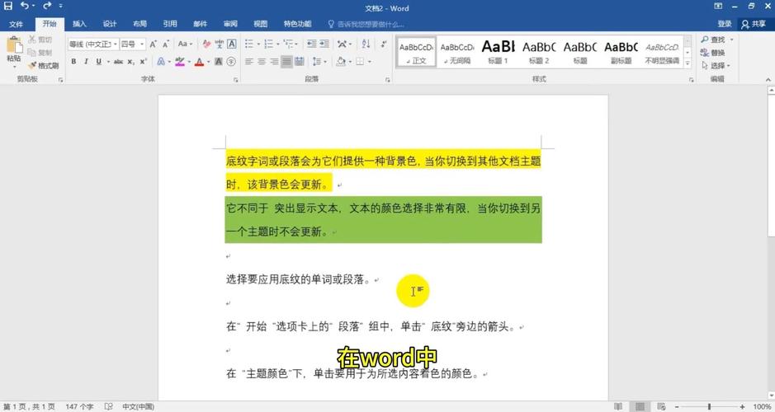Click the Share (共享) button
The width and height of the screenshot is (775, 412).
pyautogui.click(x=754, y=24)
